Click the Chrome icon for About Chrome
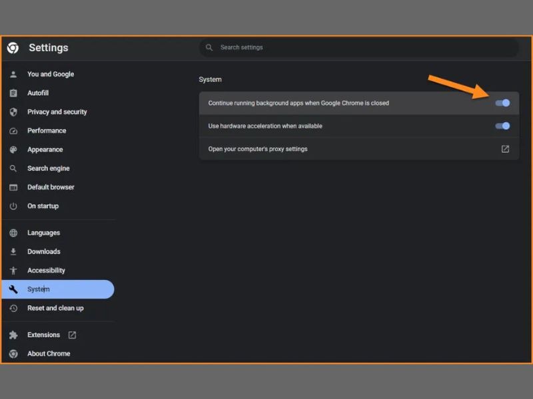Screen dimensions: 533x399 (13, 354)
